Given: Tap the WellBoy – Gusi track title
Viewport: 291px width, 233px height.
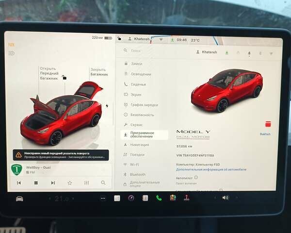Looking at the screenshot, I should click(38, 167).
